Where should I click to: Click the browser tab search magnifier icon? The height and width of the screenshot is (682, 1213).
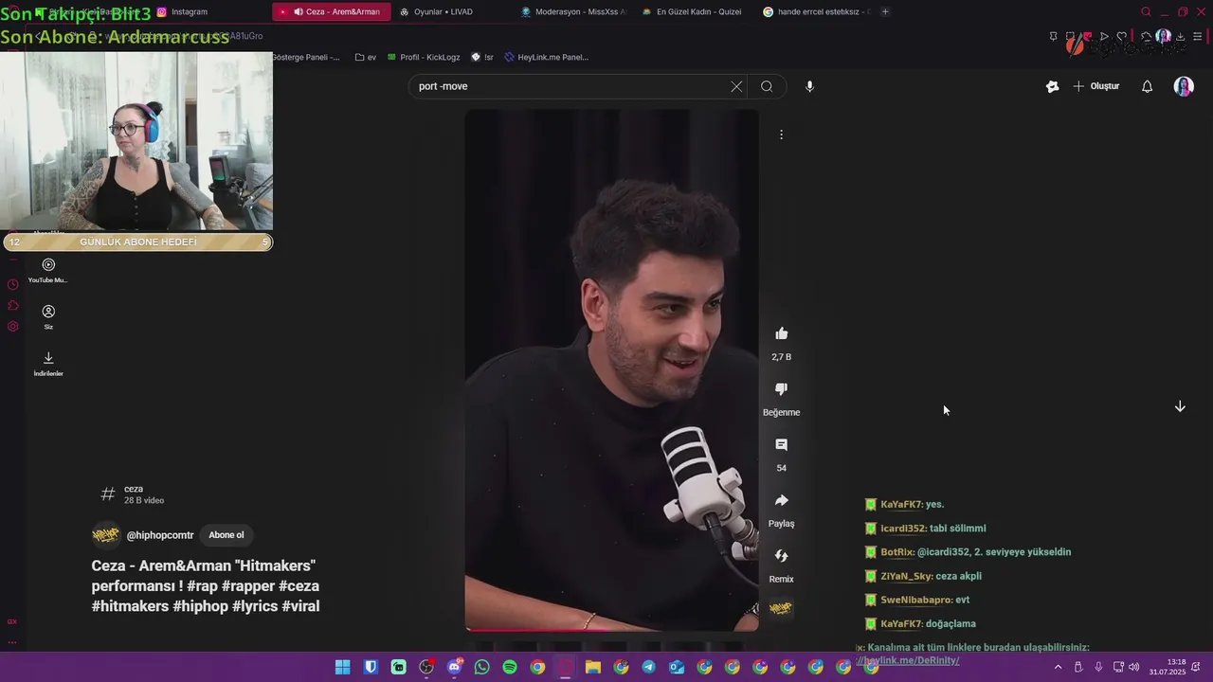click(1146, 11)
